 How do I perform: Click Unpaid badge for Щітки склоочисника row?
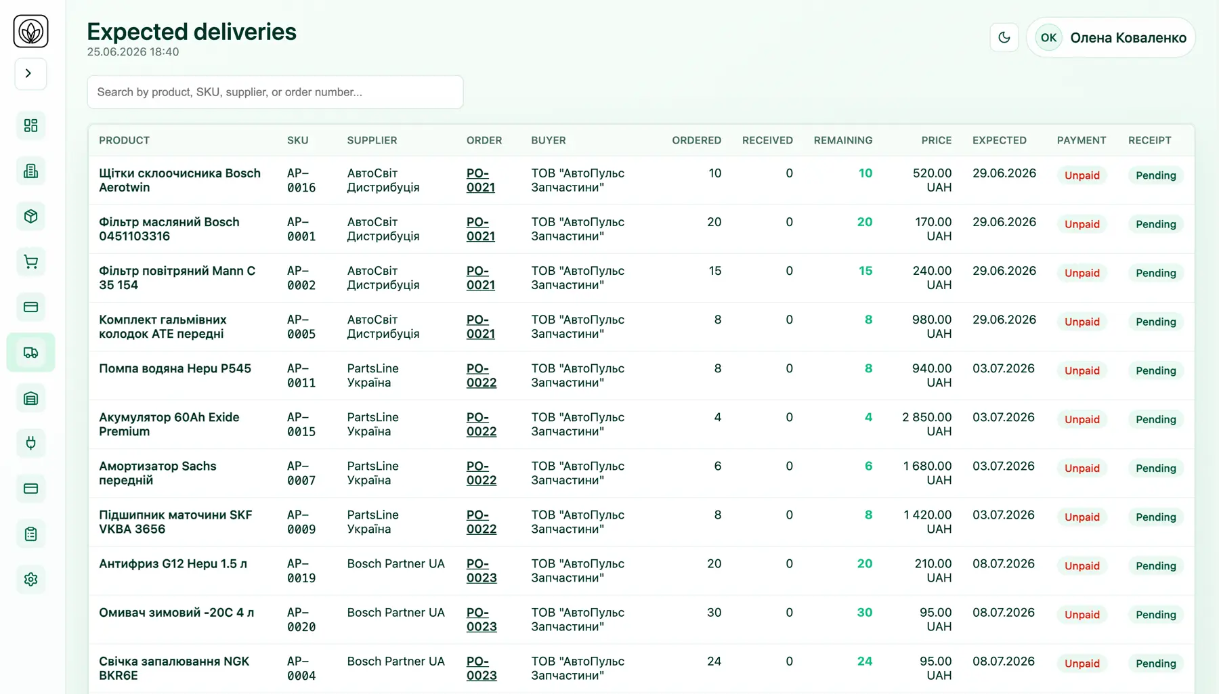1082,175
